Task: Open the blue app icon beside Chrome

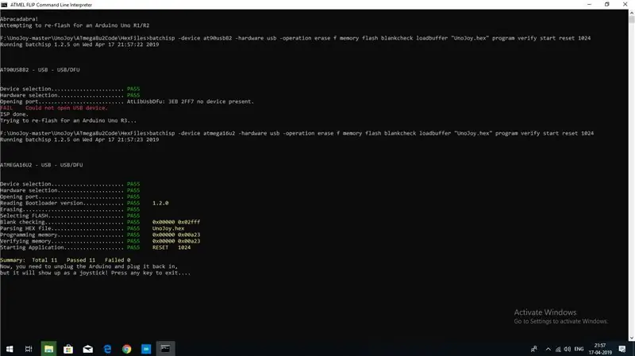Action: (x=146, y=349)
